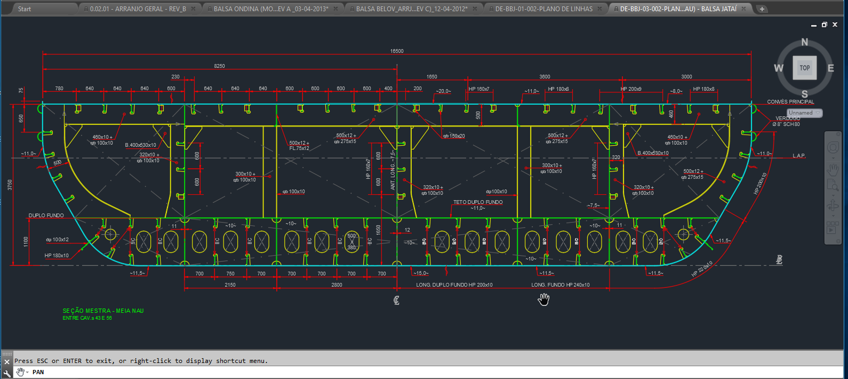Click the East letter on ViewCube compass
The width and height of the screenshot is (848, 379).
pos(830,68)
